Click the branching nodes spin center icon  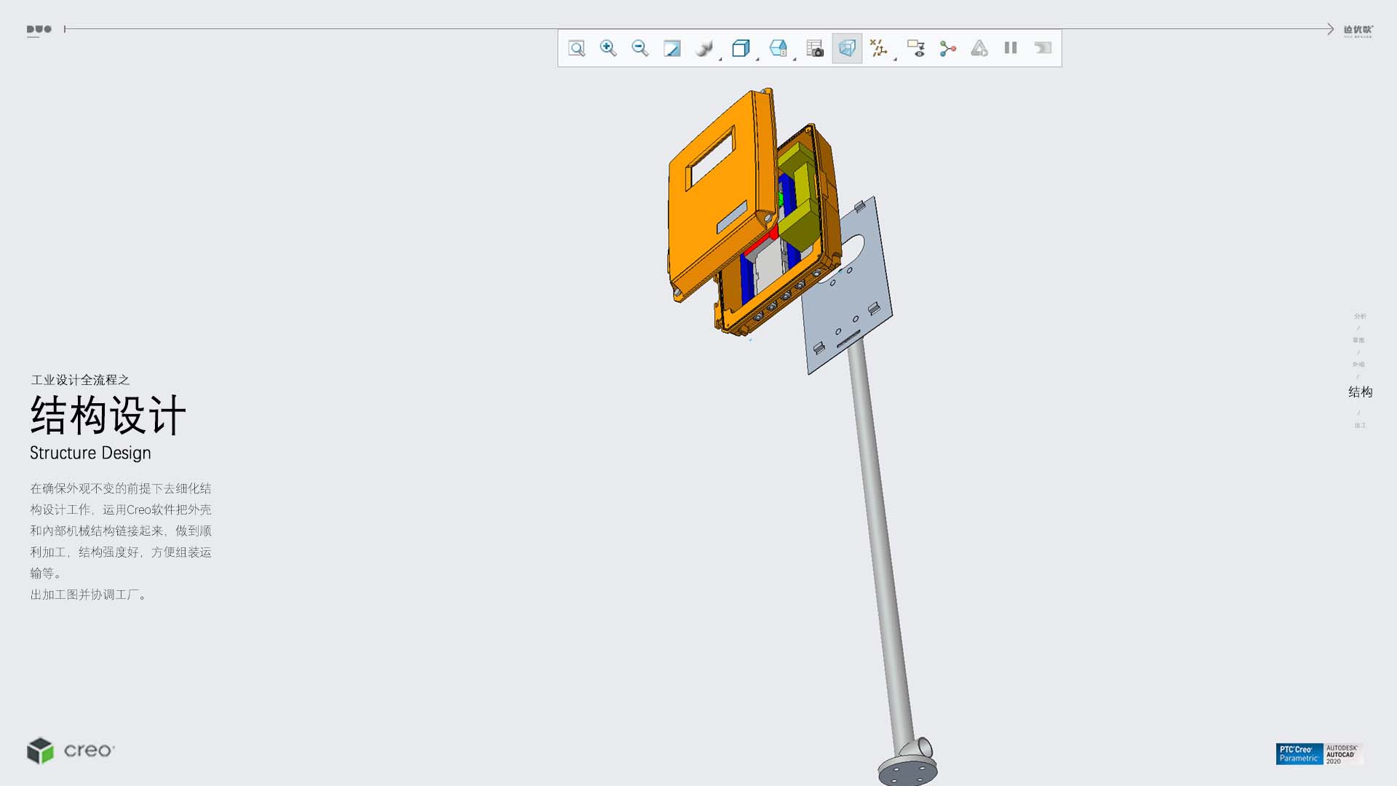(947, 49)
